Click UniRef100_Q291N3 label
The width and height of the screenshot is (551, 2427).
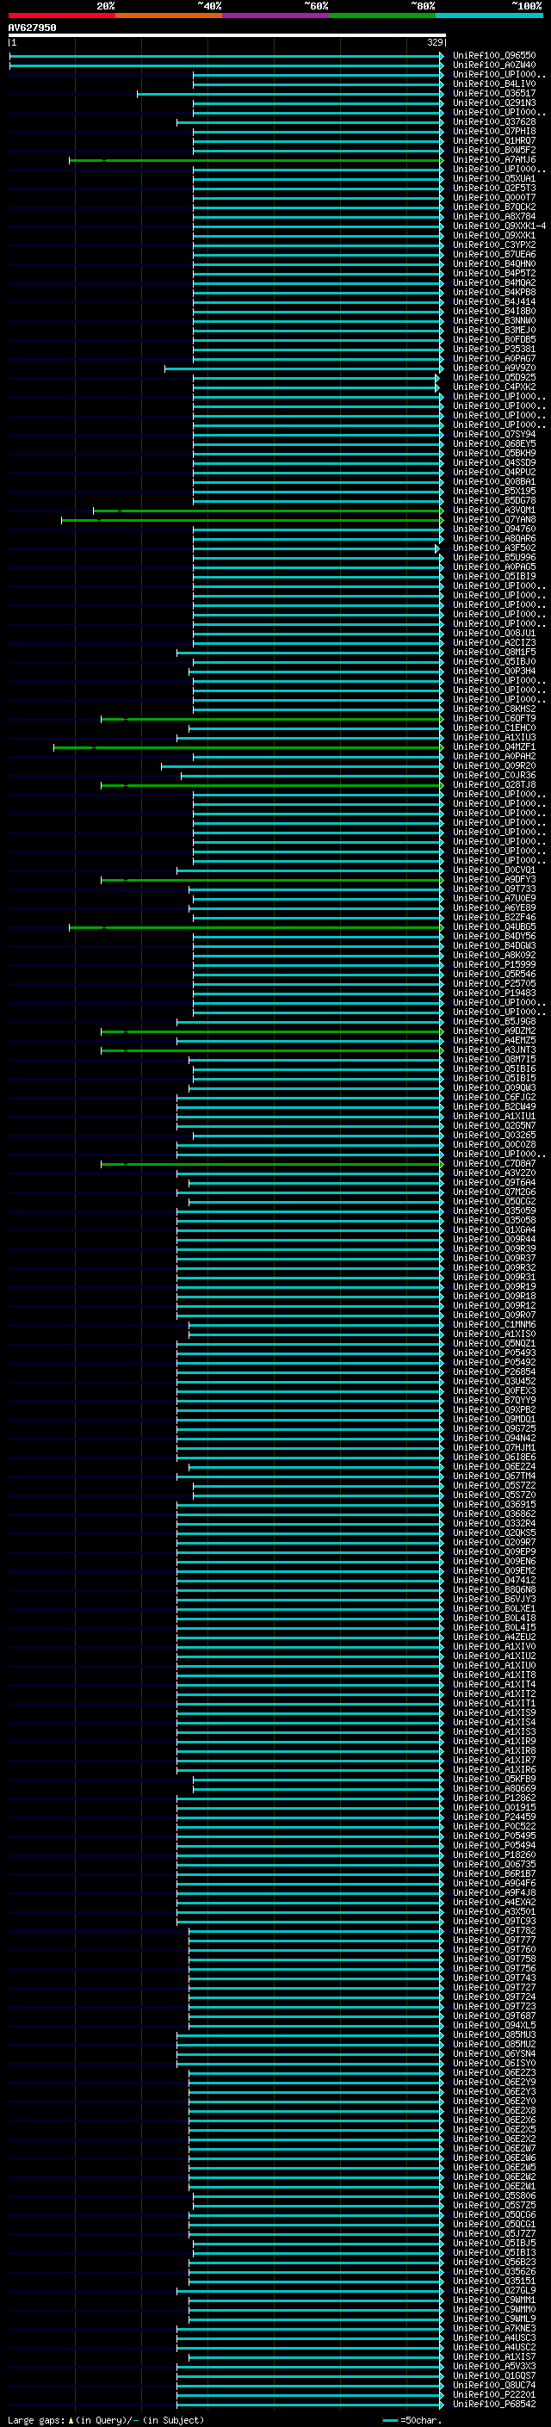pyautogui.click(x=494, y=102)
